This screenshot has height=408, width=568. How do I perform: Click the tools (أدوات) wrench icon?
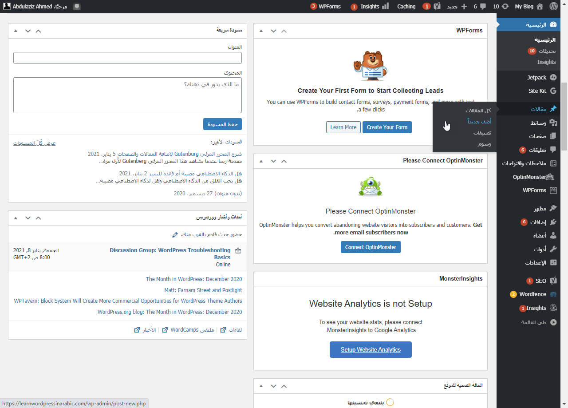[x=553, y=249]
